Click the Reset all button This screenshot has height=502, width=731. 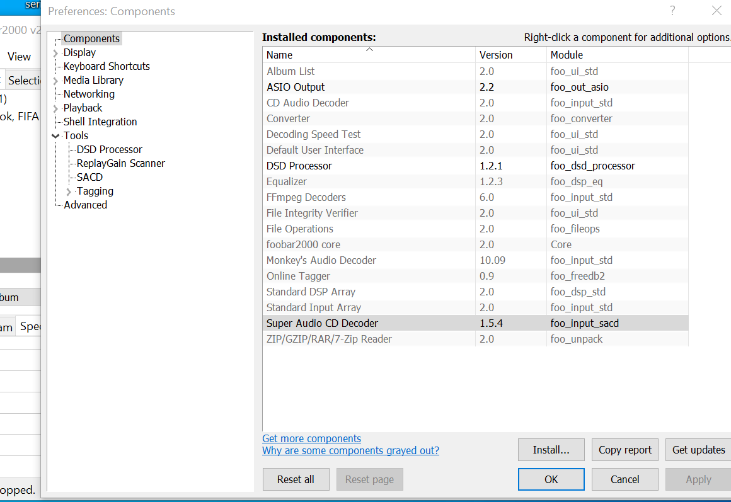[x=296, y=479]
